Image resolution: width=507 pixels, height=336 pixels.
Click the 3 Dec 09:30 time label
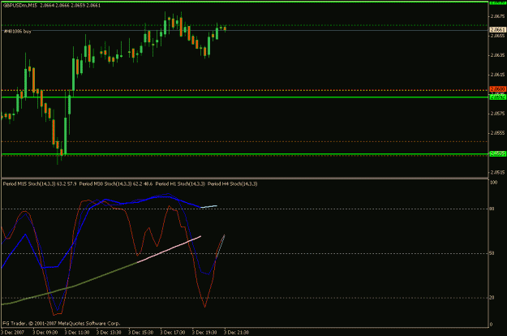45,332
